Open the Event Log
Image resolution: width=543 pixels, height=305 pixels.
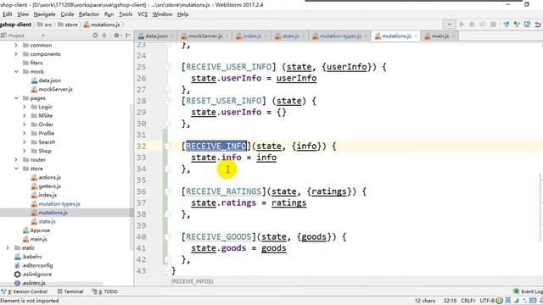[x=529, y=291]
